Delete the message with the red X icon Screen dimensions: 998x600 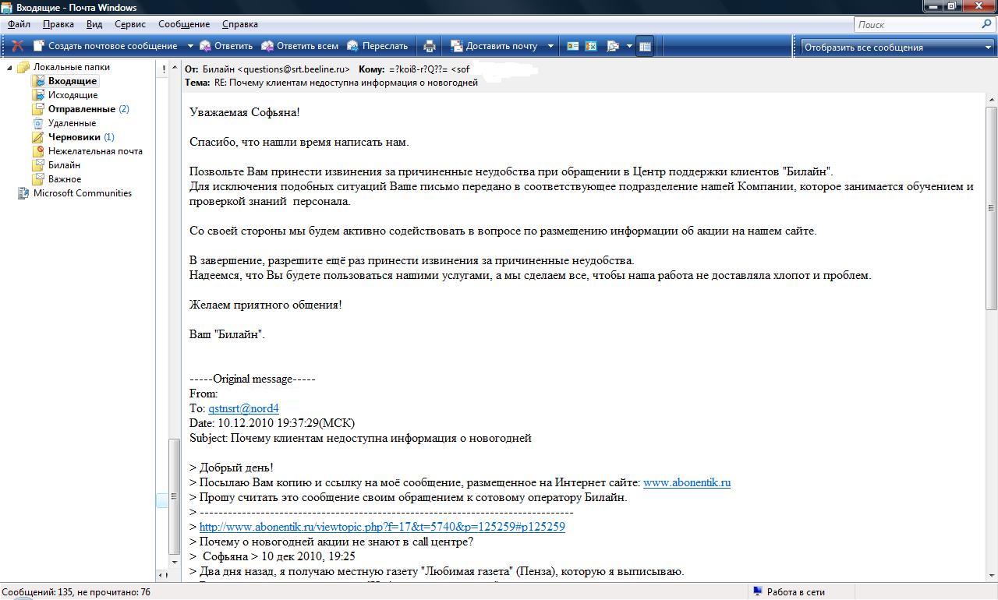click(x=17, y=46)
